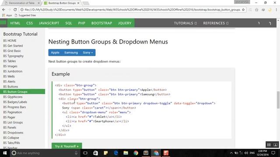
Task: Open BS Jumbotron in sidebar
Action: click(13, 71)
